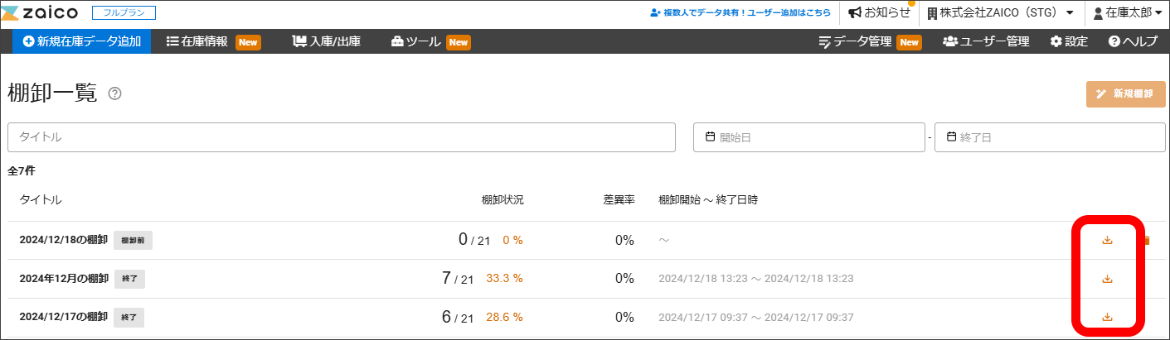1170x340 pixels.
Task: Download the 2024/12/17 stocktake data
Action: point(1107,317)
